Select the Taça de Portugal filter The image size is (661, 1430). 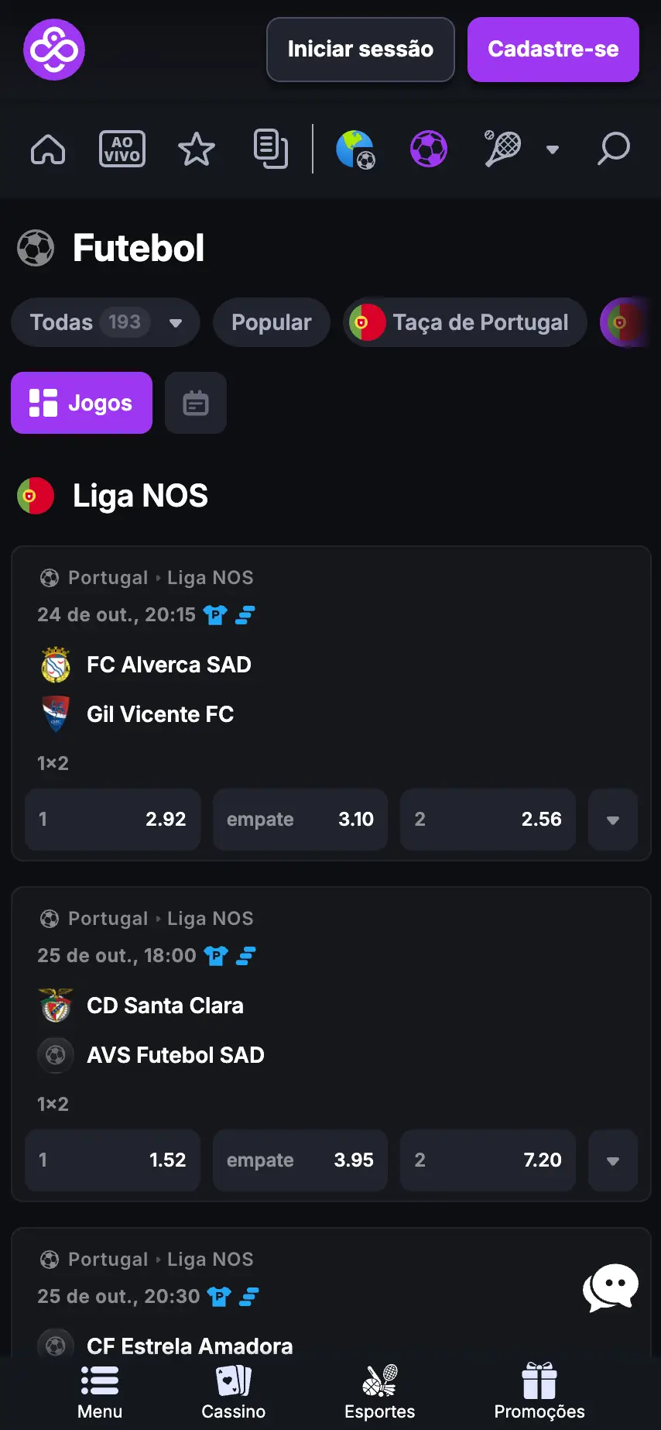coord(464,322)
